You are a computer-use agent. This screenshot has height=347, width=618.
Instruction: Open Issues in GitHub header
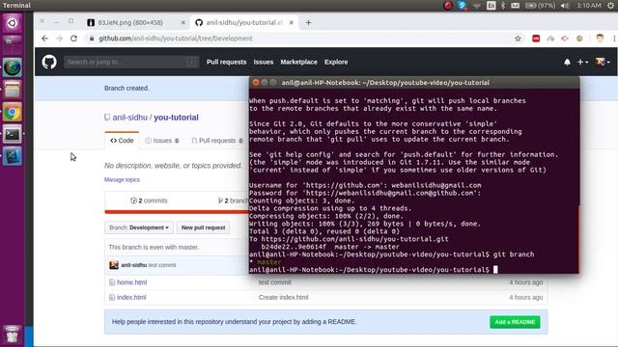264,62
